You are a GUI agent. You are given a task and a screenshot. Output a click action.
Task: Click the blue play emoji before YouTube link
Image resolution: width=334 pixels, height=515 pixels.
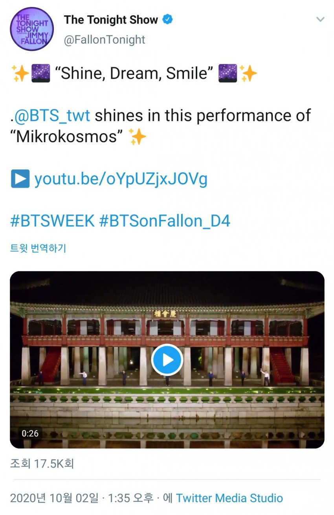(20, 179)
